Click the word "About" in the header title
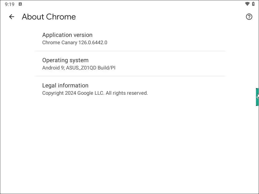Screen dimensions: 259x194 (33, 17)
